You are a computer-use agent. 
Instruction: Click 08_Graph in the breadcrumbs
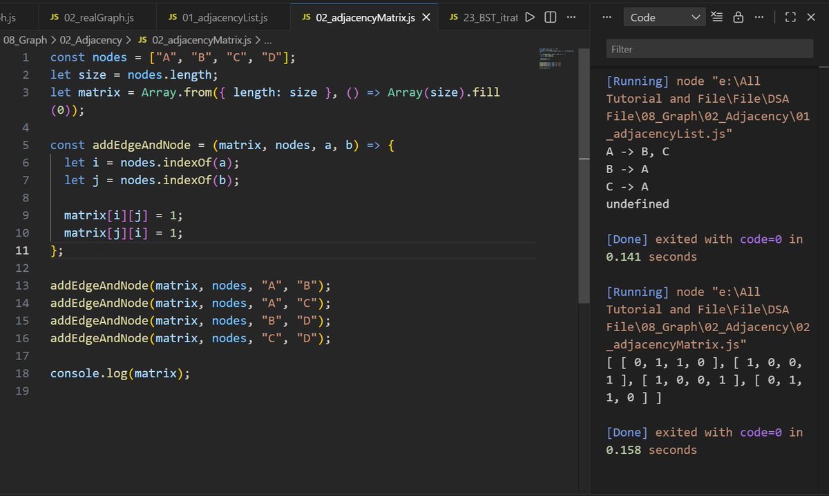pyautogui.click(x=26, y=40)
